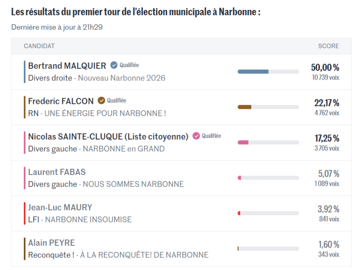Click pink qualified checkmark icon beside Nicolas SAINTE-CLUQUE
The image size is (358, 270).
pos(196,136)
